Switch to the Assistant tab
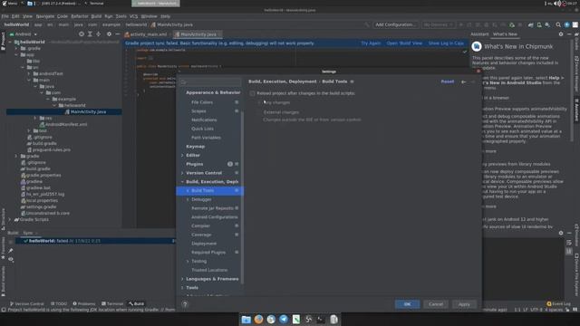Screen dimensions: 580x326 pos(479,34)
